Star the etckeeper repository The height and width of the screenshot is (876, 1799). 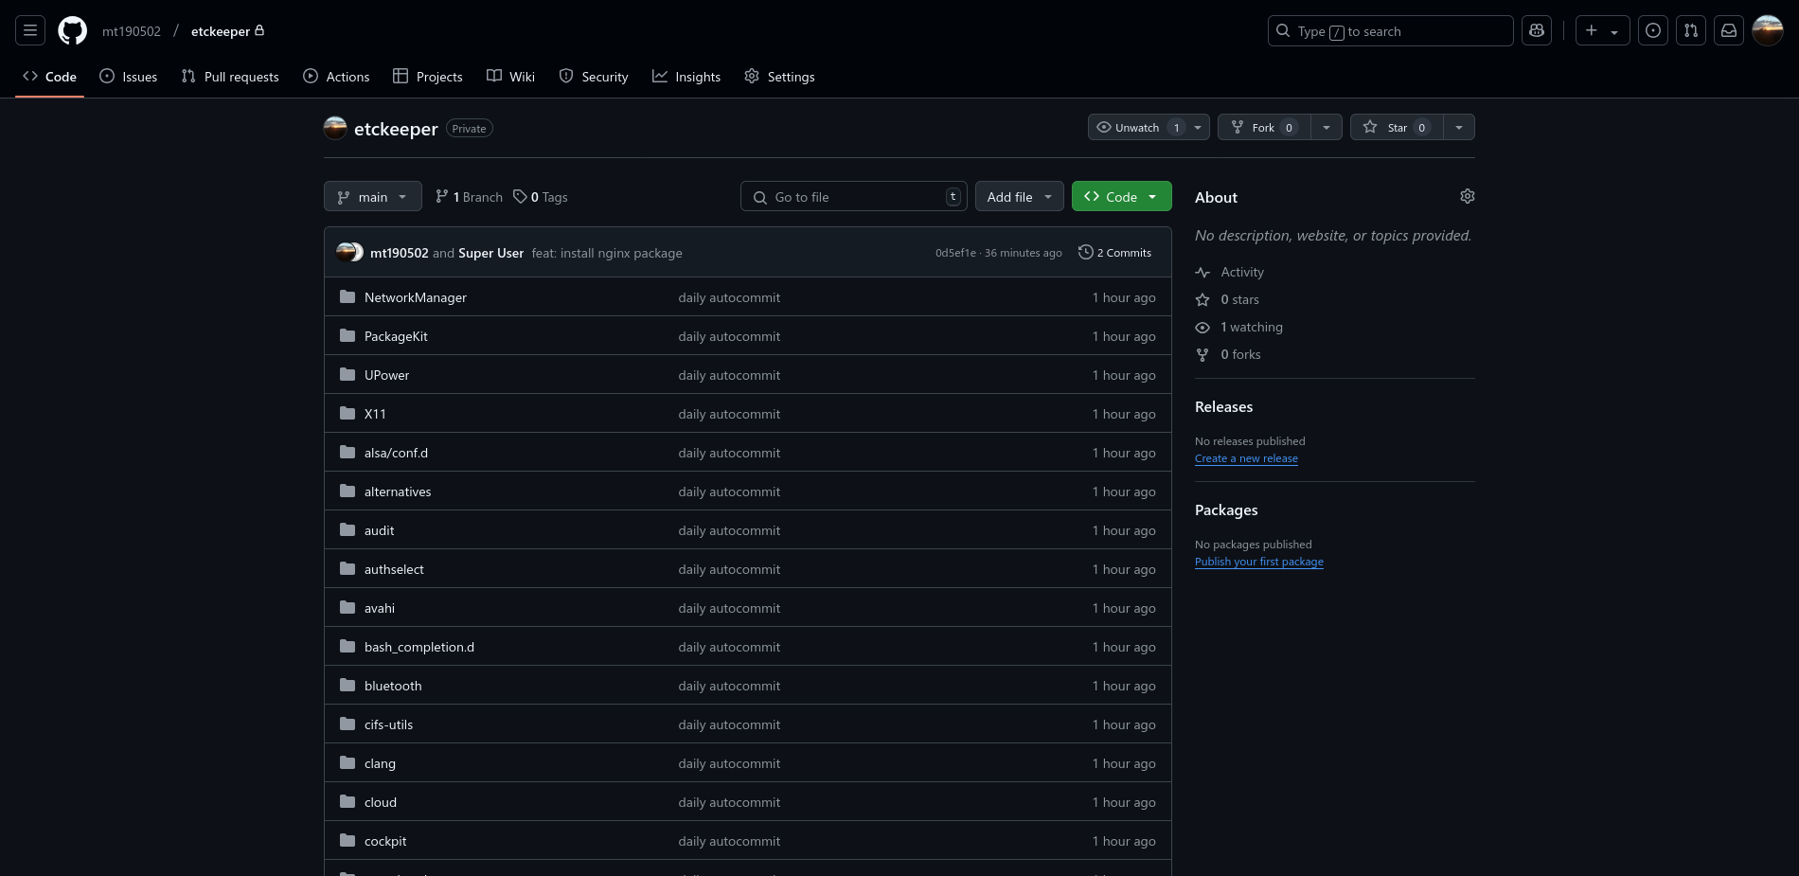[x=1397, y=127]
